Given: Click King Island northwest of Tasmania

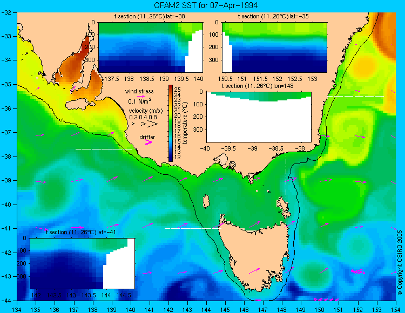Looking at the screenshot, I should [x=206, y=201].
